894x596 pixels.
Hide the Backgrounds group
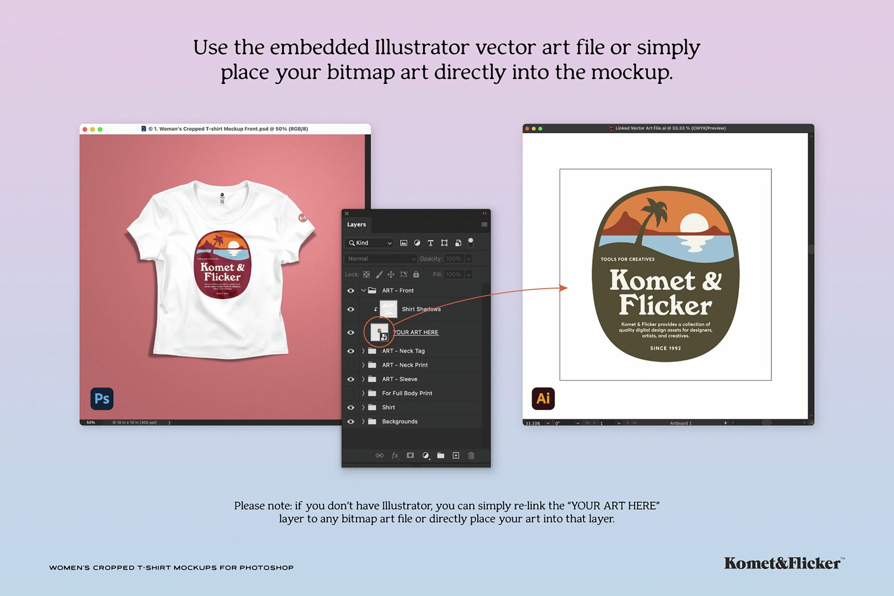coord(351,422)
